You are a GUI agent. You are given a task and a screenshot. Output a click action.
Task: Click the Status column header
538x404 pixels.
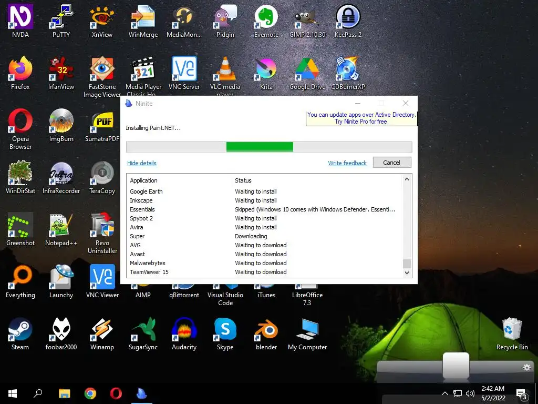[316, 180]
